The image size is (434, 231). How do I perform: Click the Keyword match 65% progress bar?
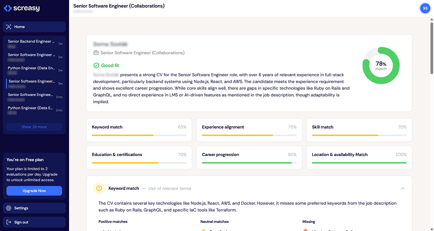(139, 136)
